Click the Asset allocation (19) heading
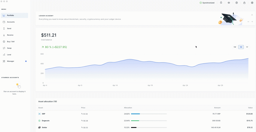256x132 pixels. pos(47,101)
